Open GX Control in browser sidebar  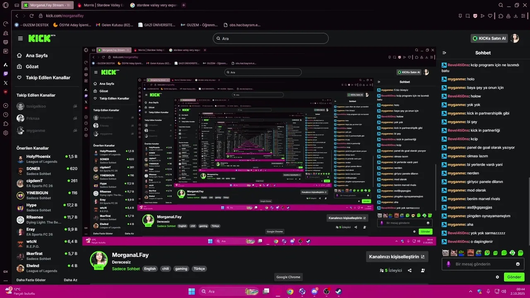5,24
